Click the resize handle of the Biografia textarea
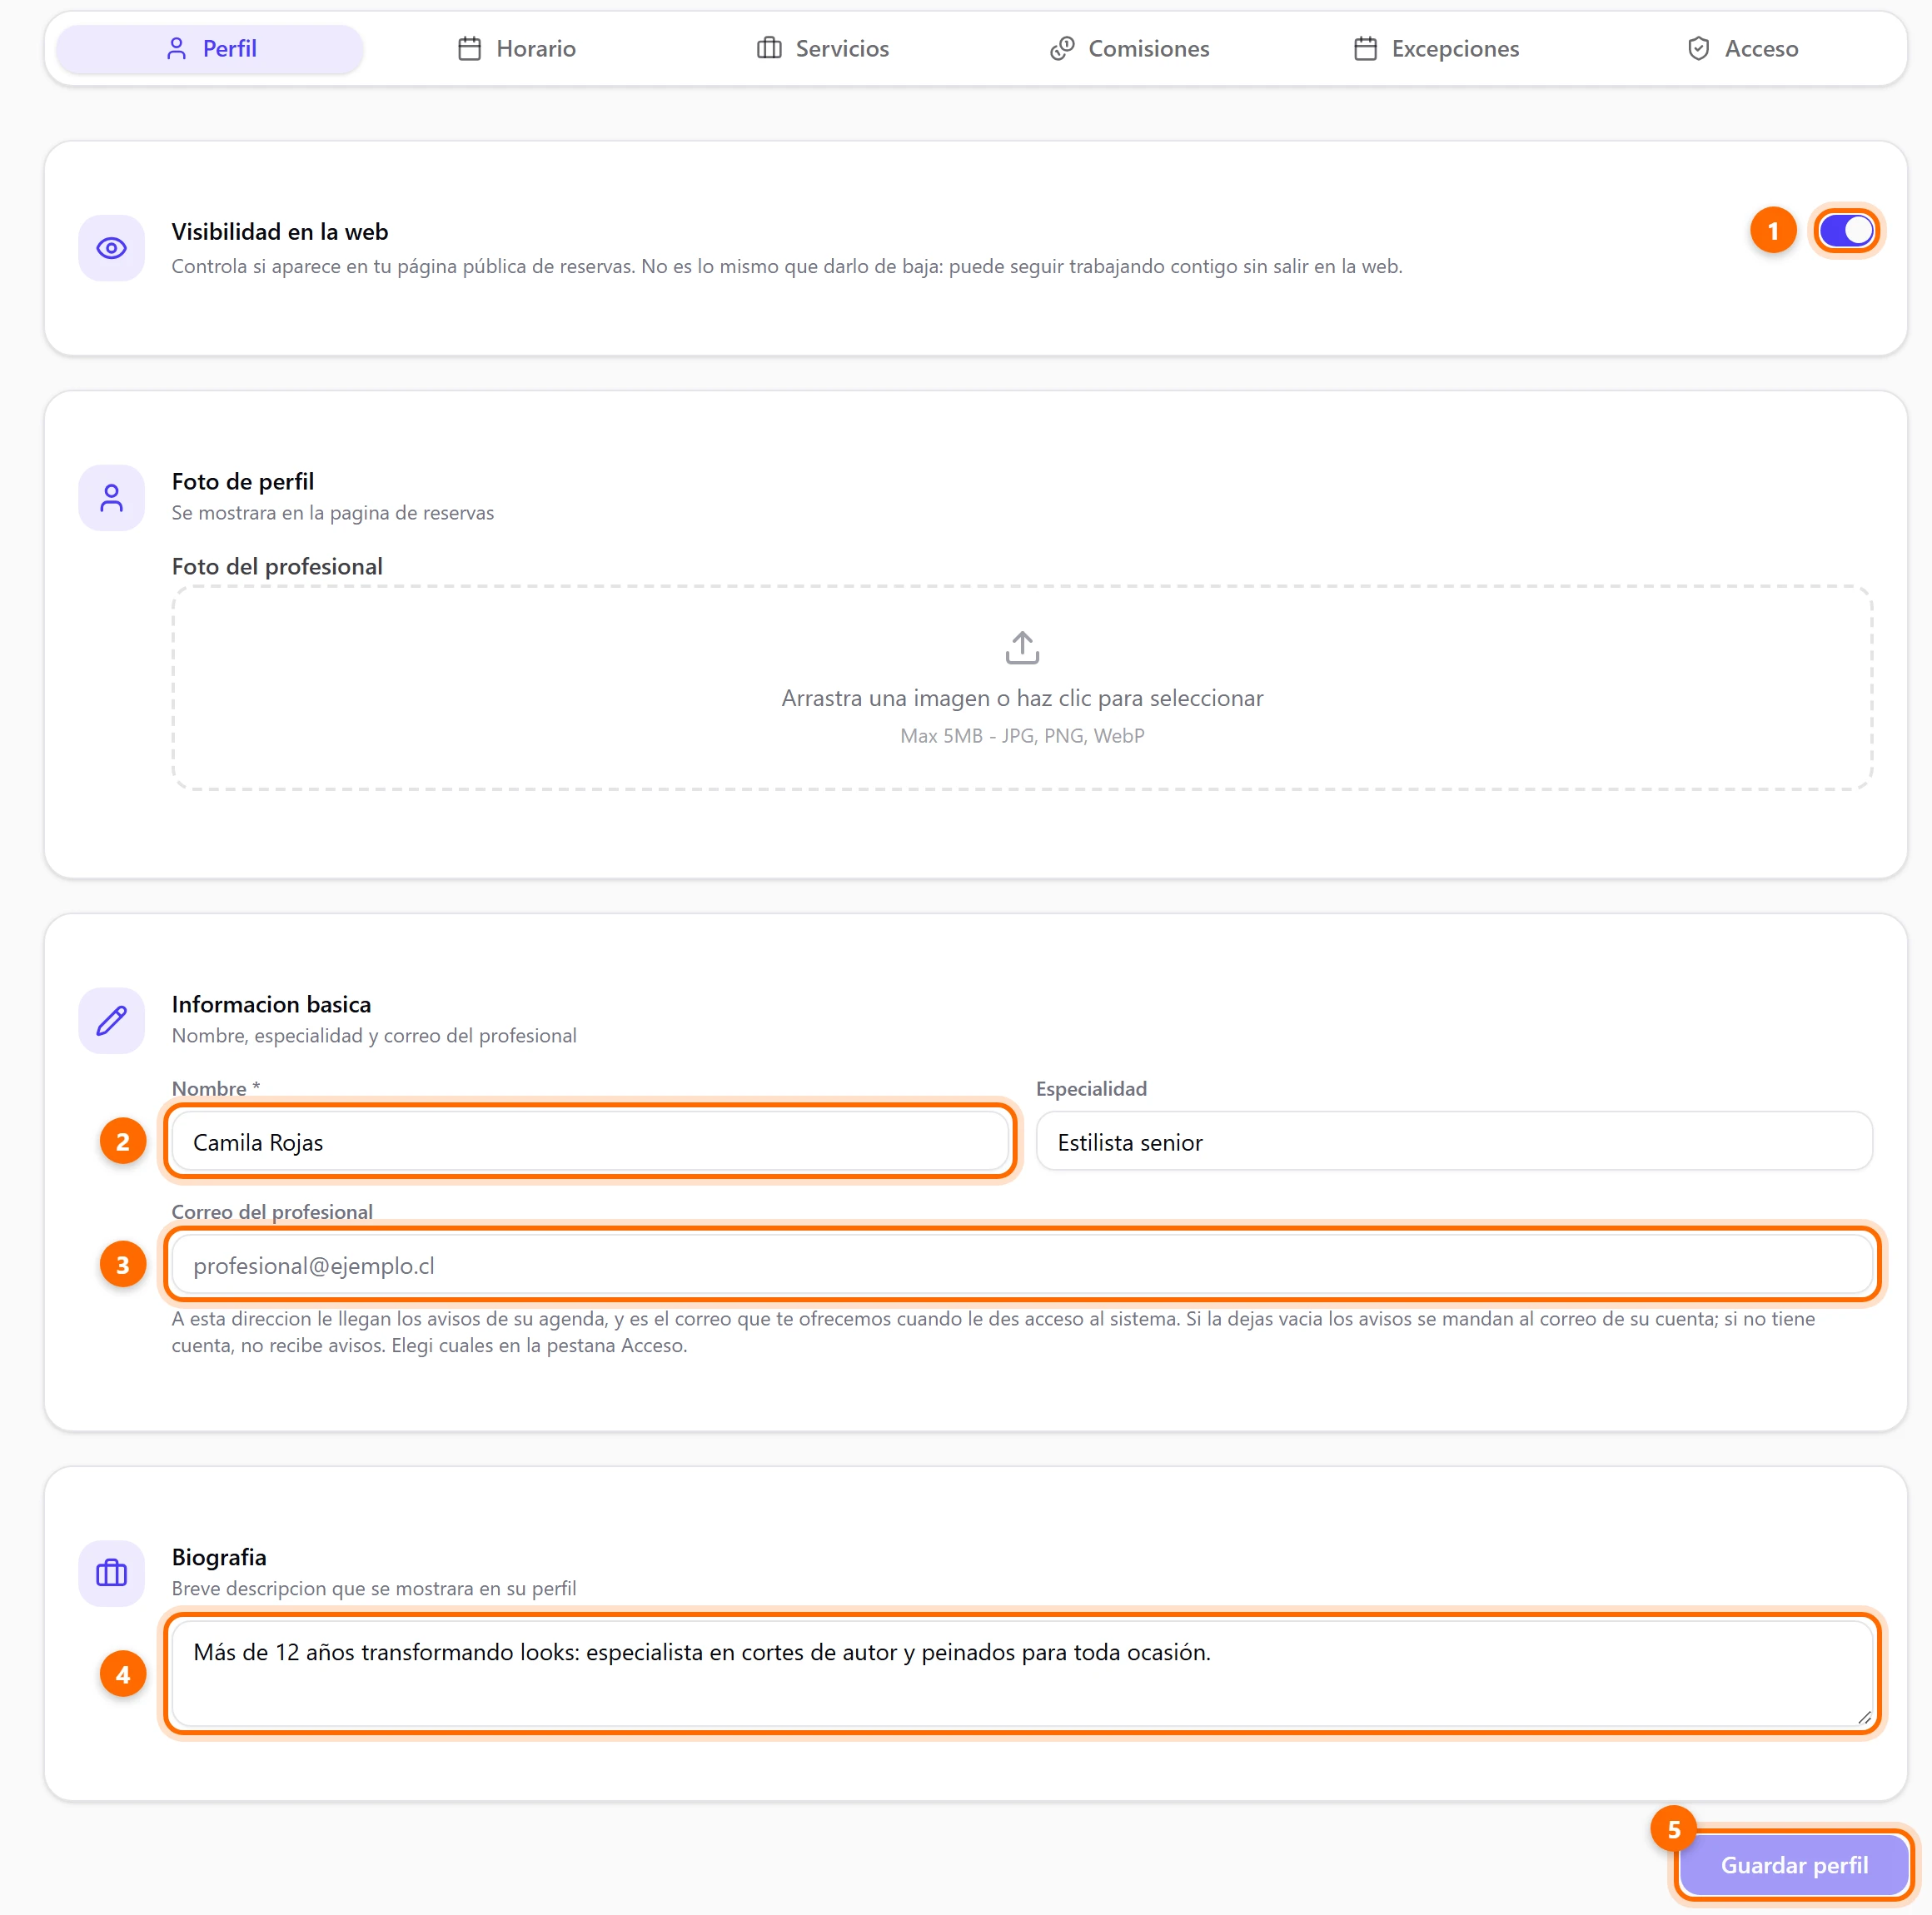Image resolution: width=1932 pixels, height=1915 pixels. 1864,1718
